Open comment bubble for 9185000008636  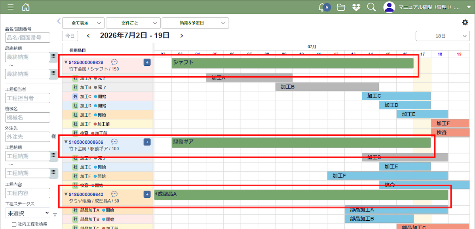pyautogui.click(x=114, y=142)
